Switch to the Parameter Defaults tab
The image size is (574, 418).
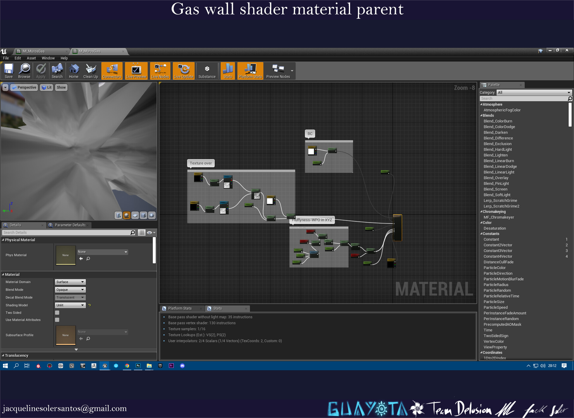[x=70, y=225]
